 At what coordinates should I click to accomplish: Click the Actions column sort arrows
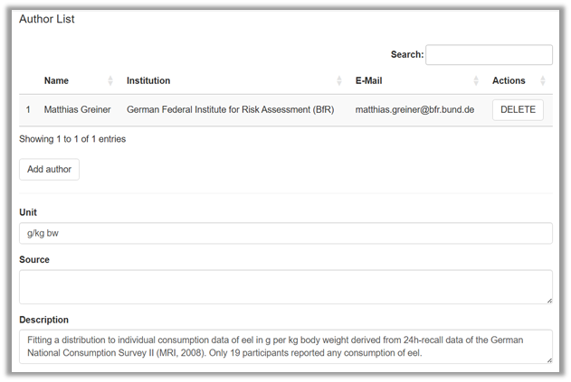545,81
